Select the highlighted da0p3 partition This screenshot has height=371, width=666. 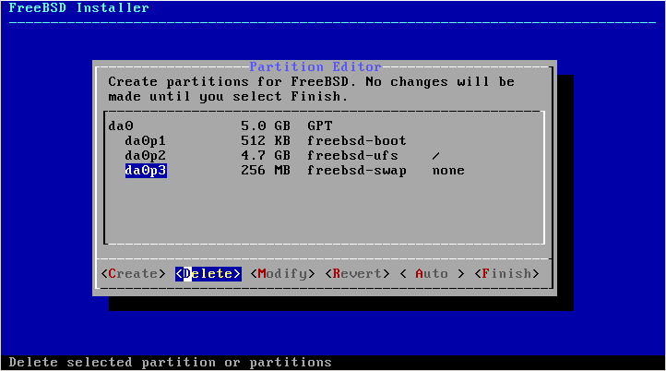pyautogui.click(x=146, y=171)
